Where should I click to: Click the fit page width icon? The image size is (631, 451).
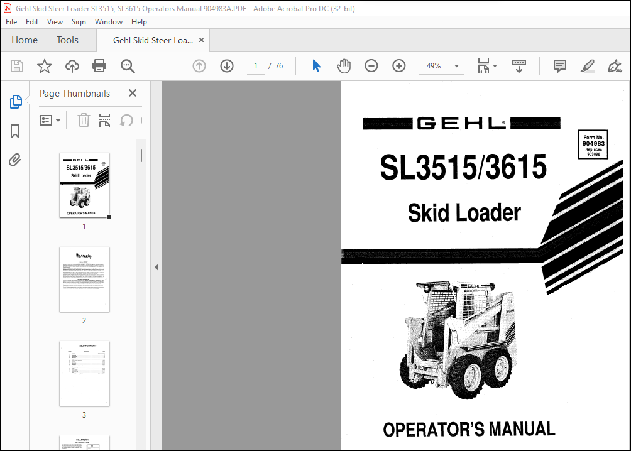pos(483,66)
